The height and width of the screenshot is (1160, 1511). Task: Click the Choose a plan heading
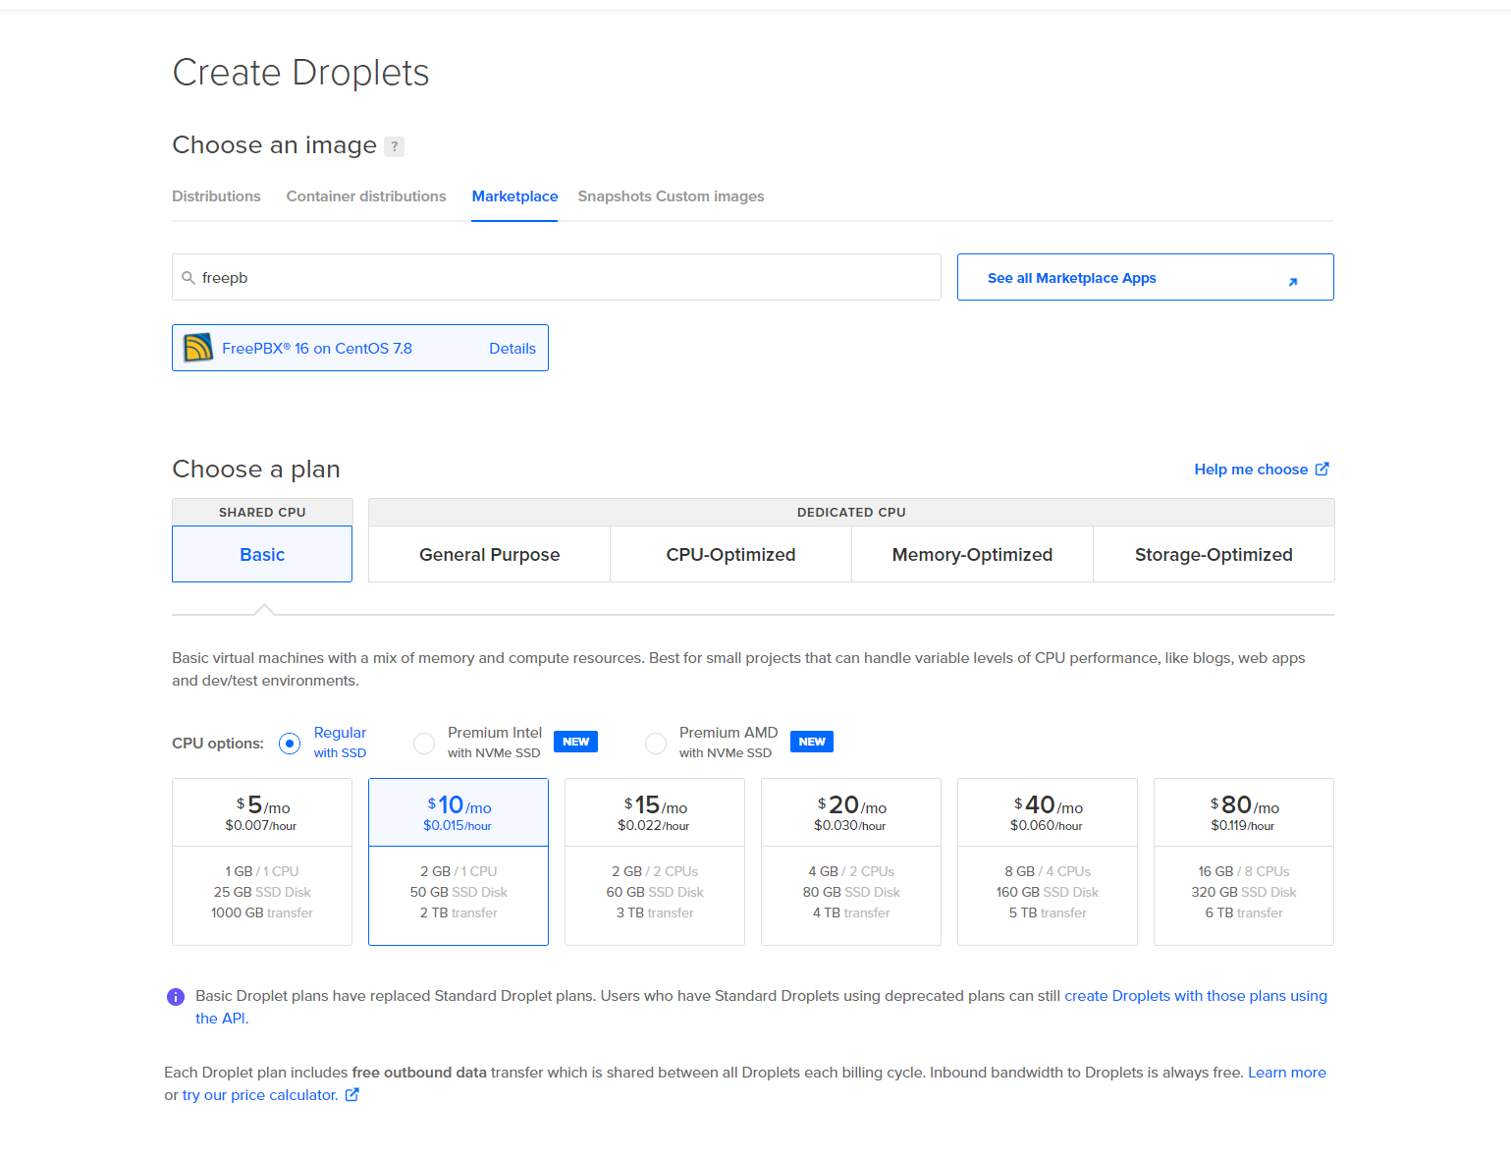click(x=256, y=469)
